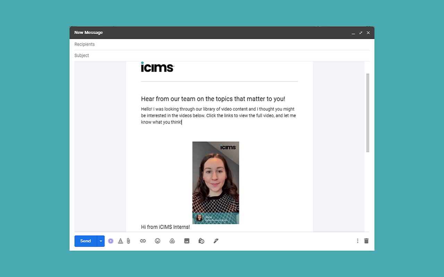The height and width of the screenshot is (277, 444).
Task: Insert files using Google Drive icon
Action: [x=172, y=241]
